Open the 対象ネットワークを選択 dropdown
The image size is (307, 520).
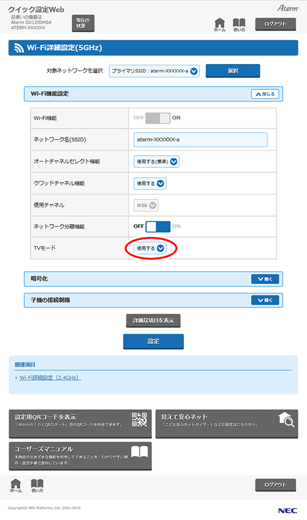click(x=154, y=71)
